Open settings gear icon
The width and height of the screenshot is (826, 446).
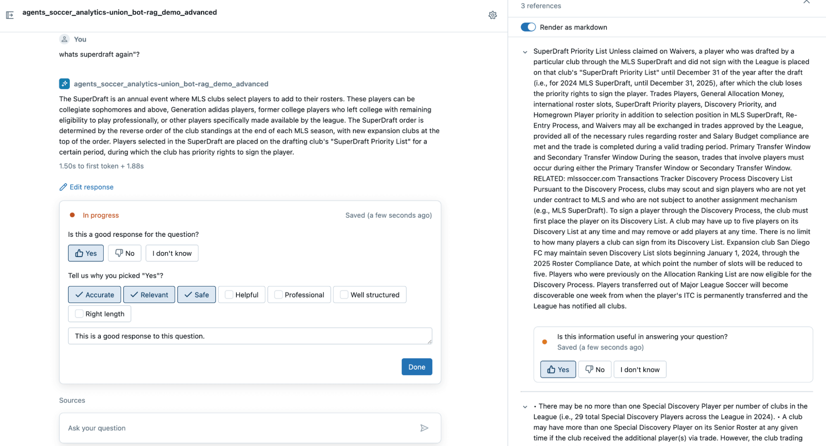[493, 15]
